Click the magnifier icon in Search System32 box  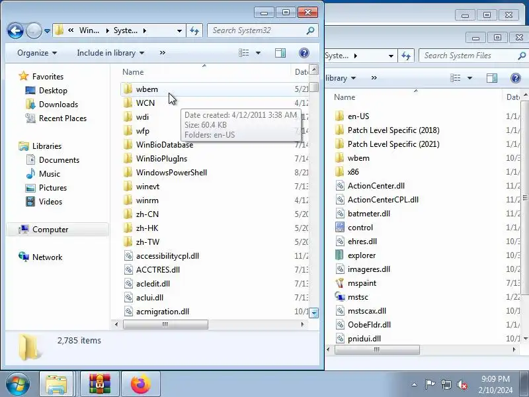pyautogui.click(x=310, y=30)
